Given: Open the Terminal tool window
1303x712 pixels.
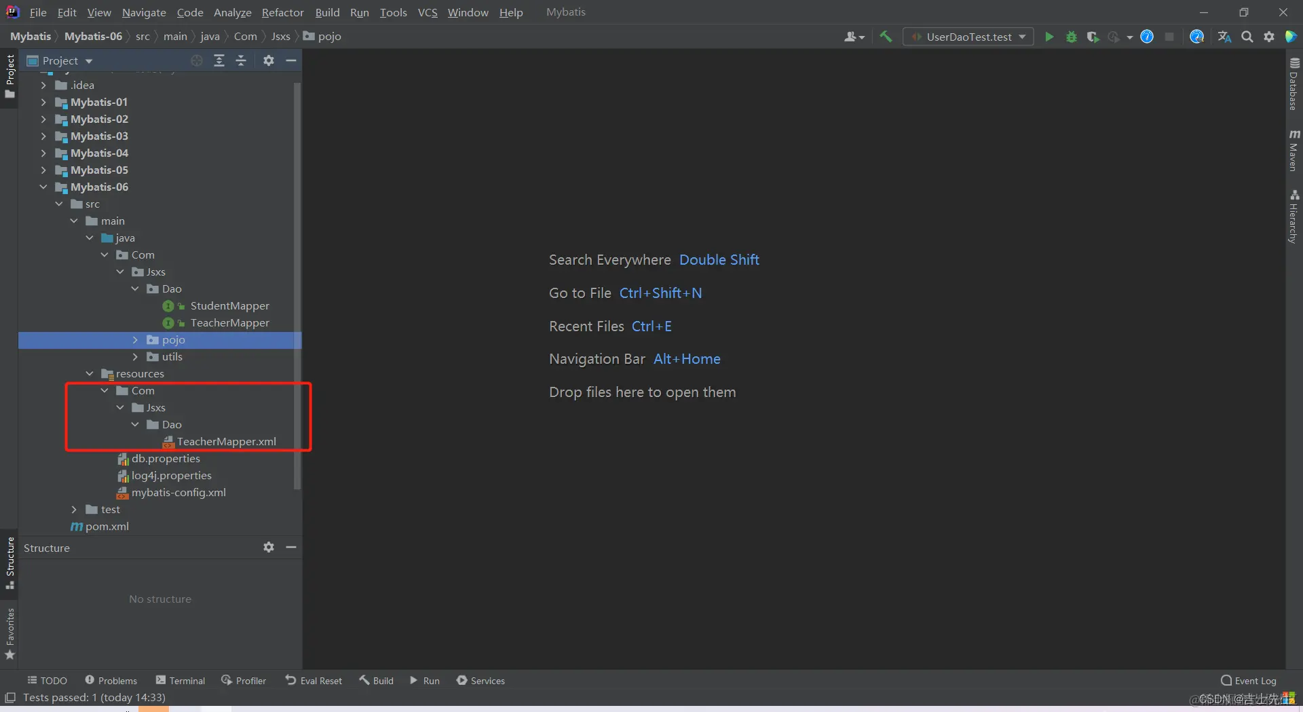Looking at the screenshot, I should click(180, 680).
